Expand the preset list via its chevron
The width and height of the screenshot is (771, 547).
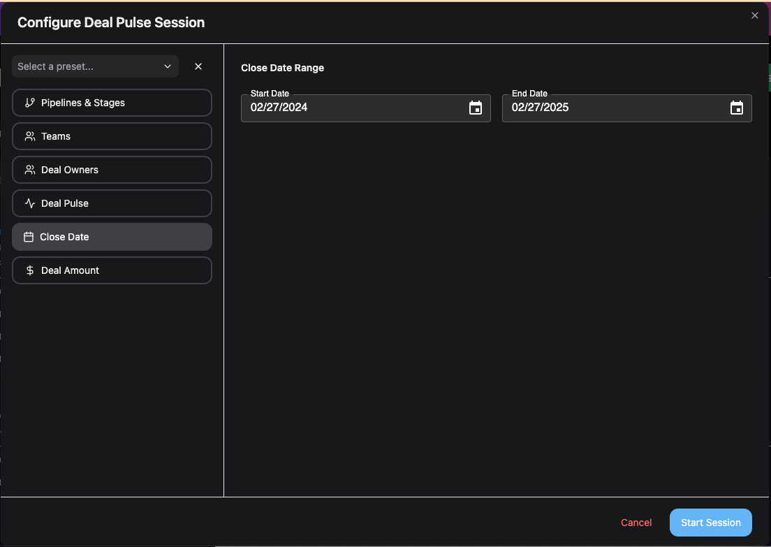click(x=168, y=66)
